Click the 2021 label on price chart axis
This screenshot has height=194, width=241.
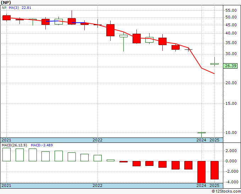[6, 140]
